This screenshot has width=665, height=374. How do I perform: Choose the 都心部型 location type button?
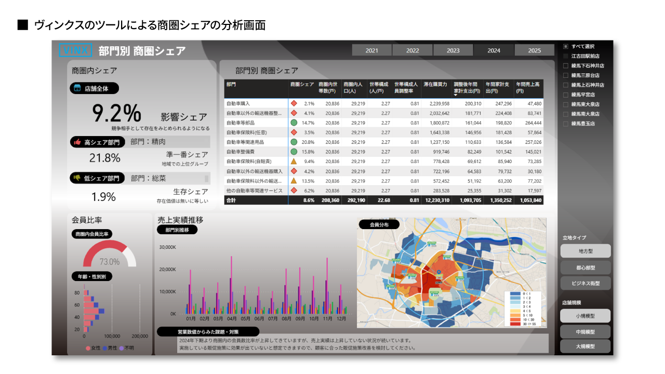point(586,268)
